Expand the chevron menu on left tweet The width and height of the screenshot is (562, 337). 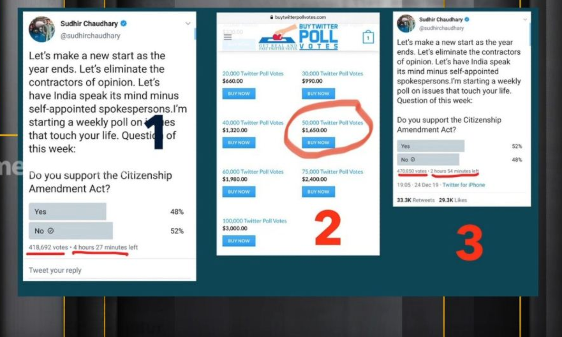point(188,23)
